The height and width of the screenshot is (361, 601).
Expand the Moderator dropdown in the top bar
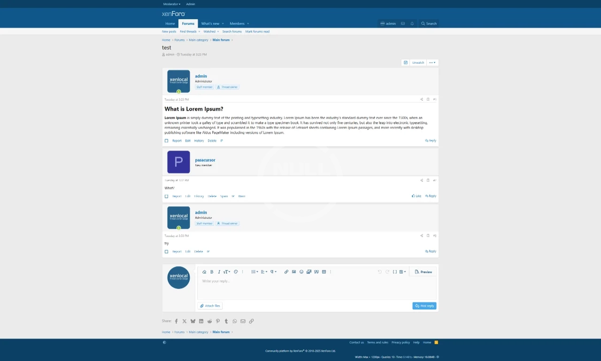click(x=171, y=4)
